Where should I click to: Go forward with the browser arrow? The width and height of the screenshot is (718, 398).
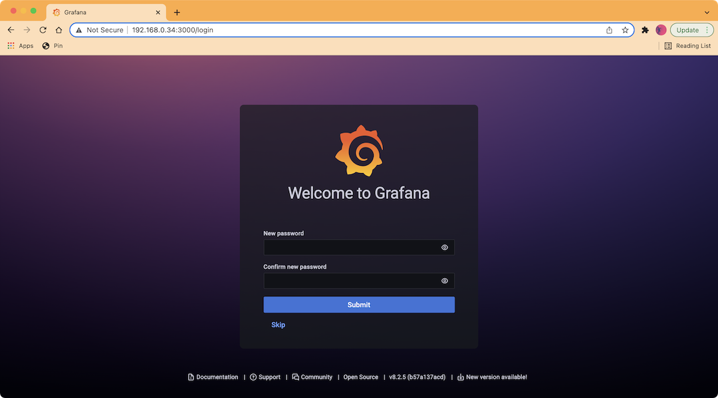tap(27, 30)
